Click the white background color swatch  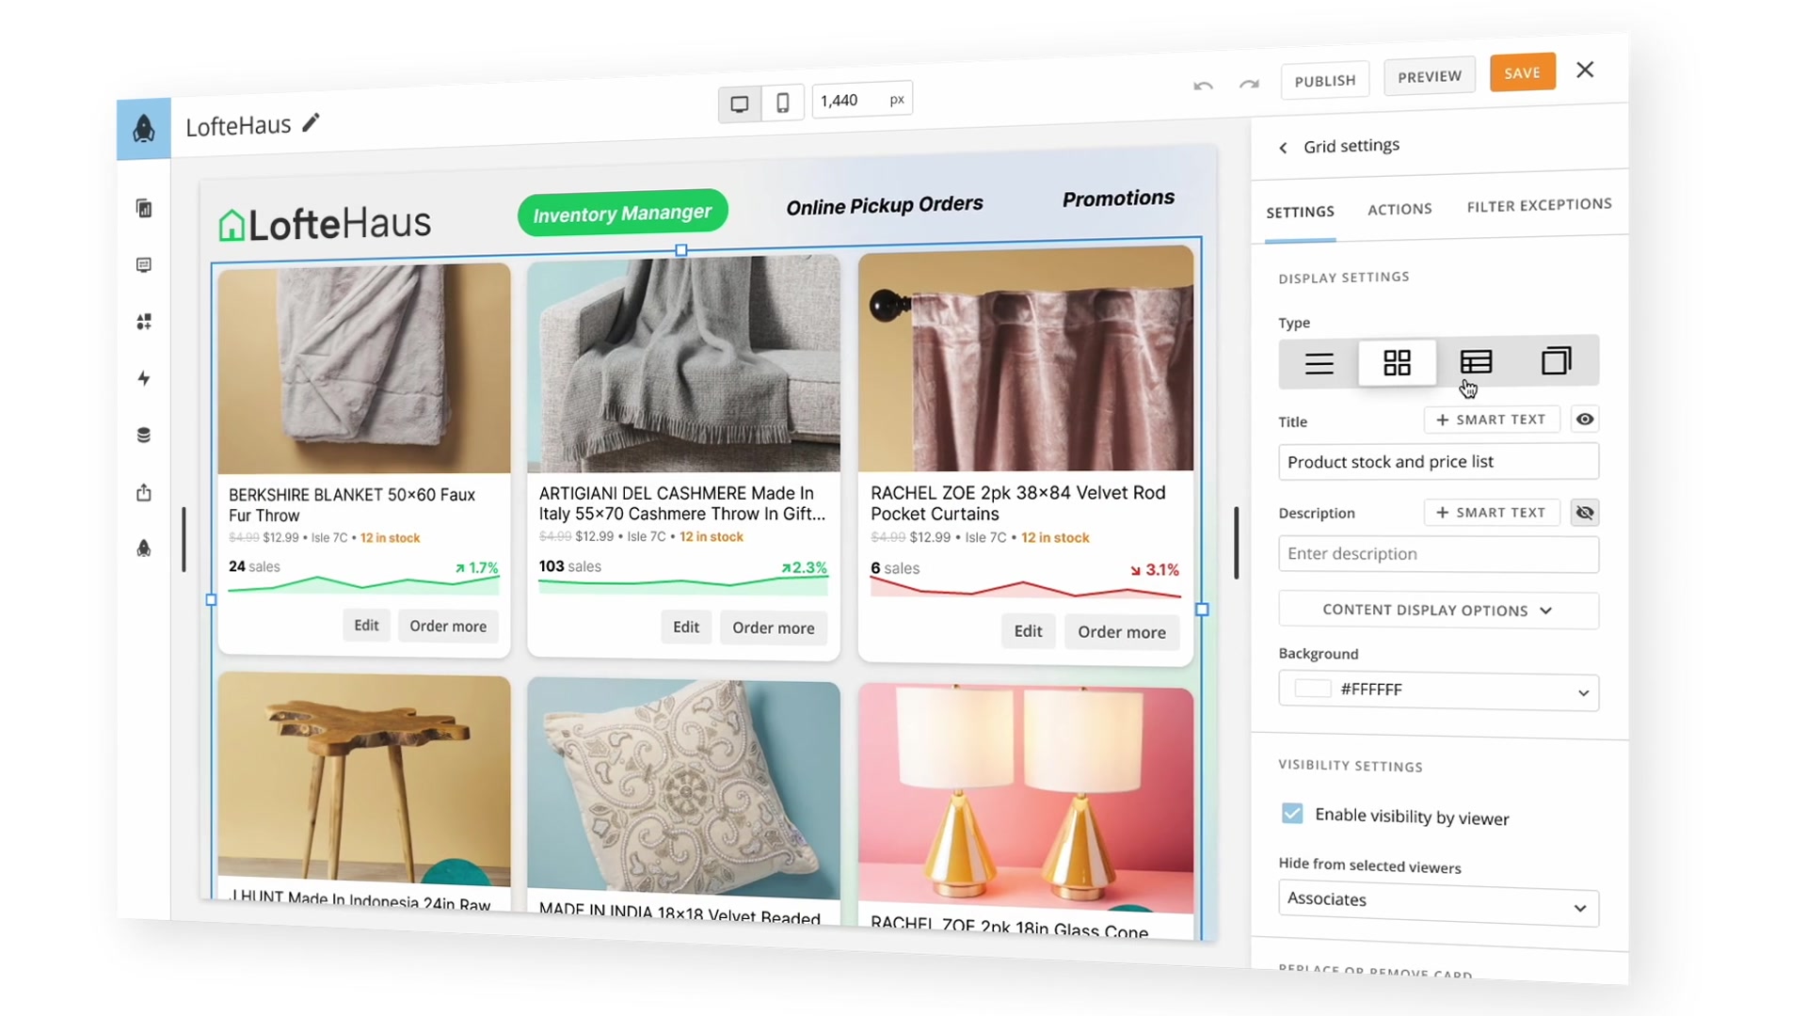(1312, 690)
